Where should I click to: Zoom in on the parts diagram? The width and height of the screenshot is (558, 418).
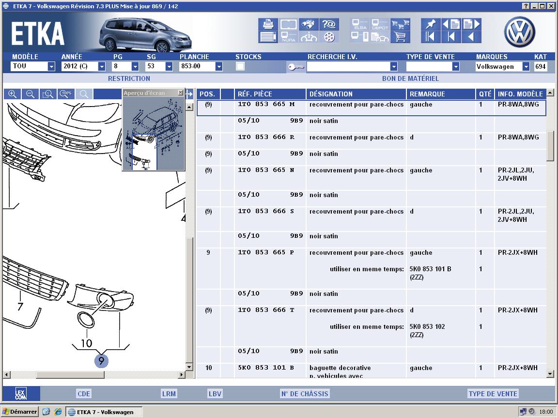pyautogui.click(x=13, y=94)
